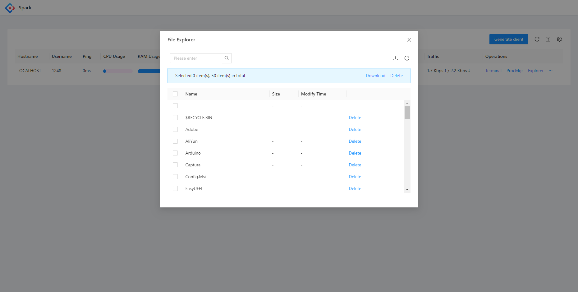Open Terminal for LOCALHOST
Viewport: 578px width, 292px height.
(493, 71)
